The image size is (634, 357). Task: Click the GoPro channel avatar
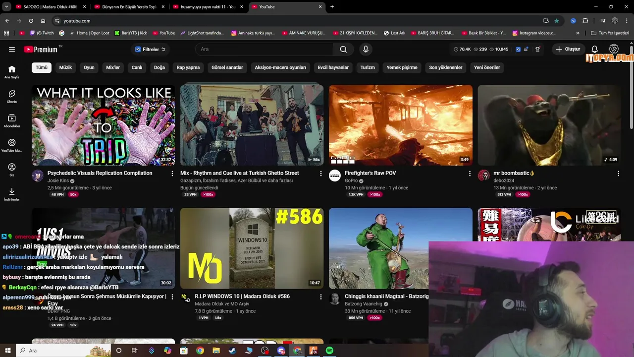[335, 176]
